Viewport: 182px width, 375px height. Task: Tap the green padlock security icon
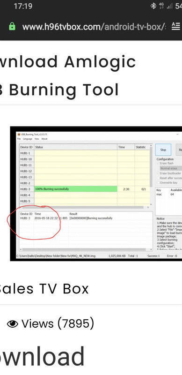[12, 27]
